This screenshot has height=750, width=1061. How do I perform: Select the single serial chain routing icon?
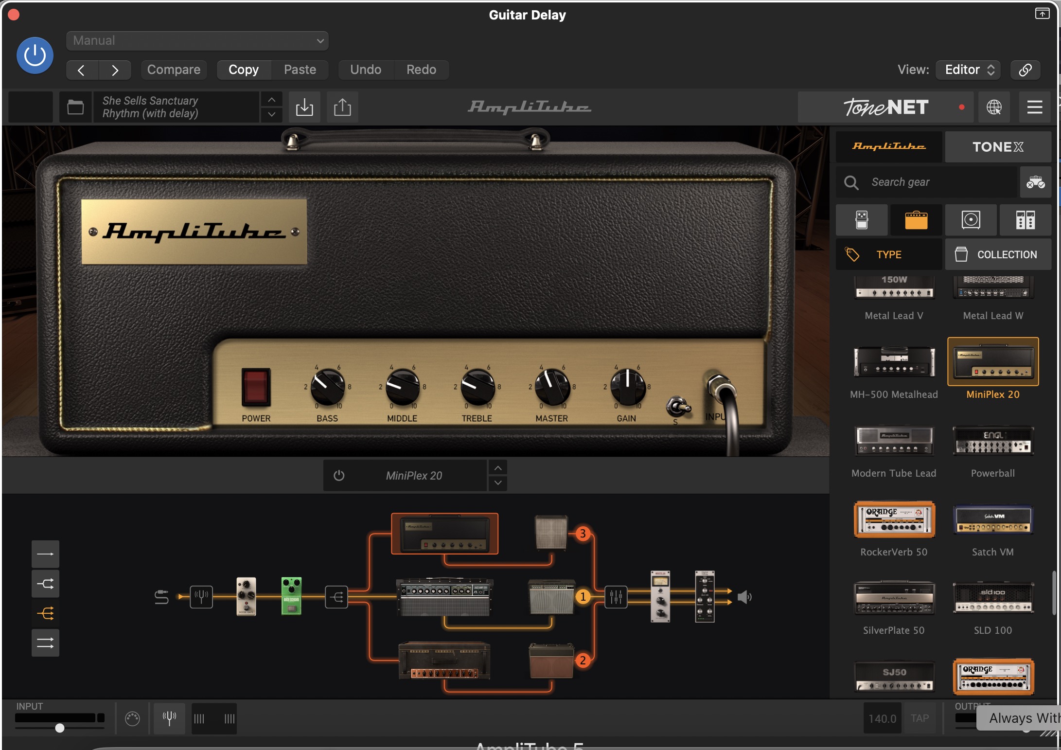(x=45, y=554)
